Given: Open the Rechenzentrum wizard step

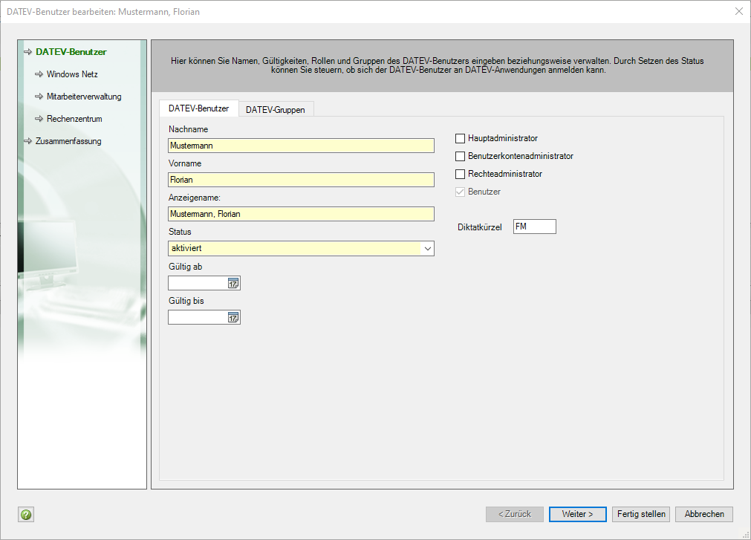Looking at the screenshot, I should click(x=74, y=119).
